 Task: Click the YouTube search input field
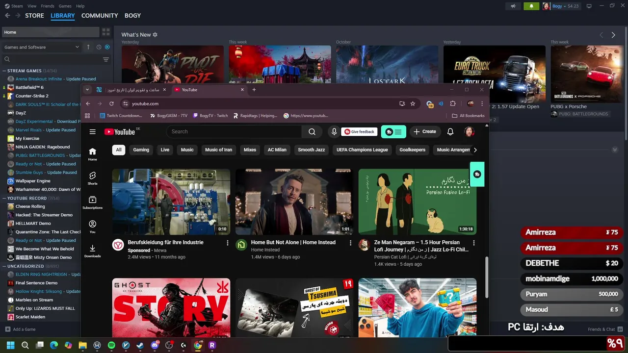tap(234, 131)
